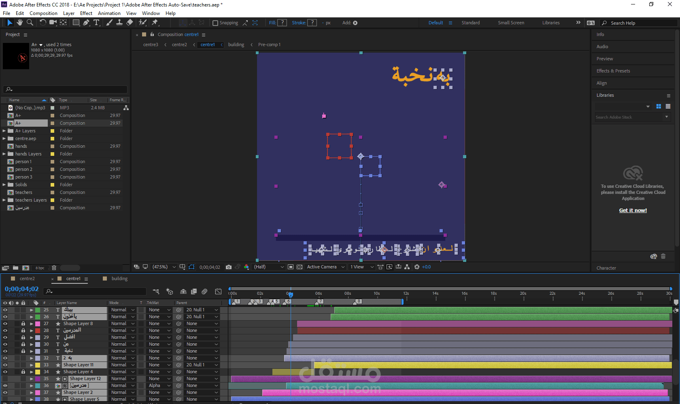This screenshot has width=680, height=404.
Task: Select the Zoom magnifier tool
Action: 30,23
